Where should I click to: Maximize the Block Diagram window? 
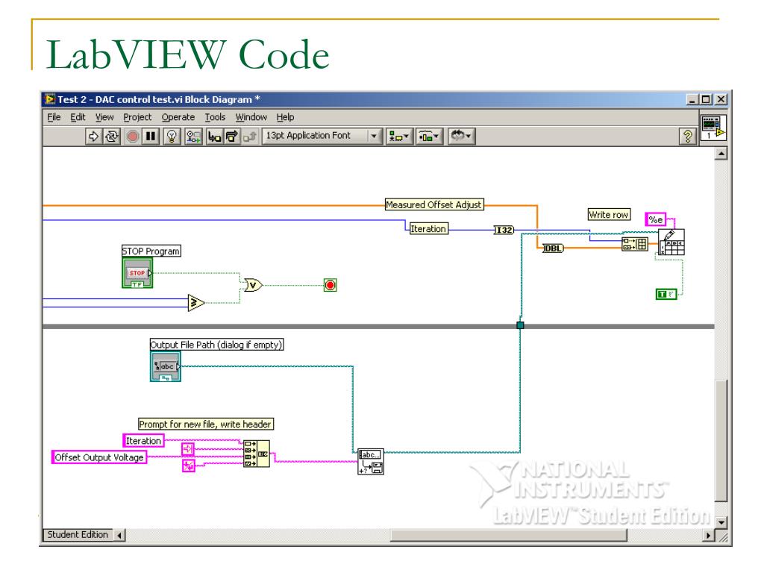706,100
